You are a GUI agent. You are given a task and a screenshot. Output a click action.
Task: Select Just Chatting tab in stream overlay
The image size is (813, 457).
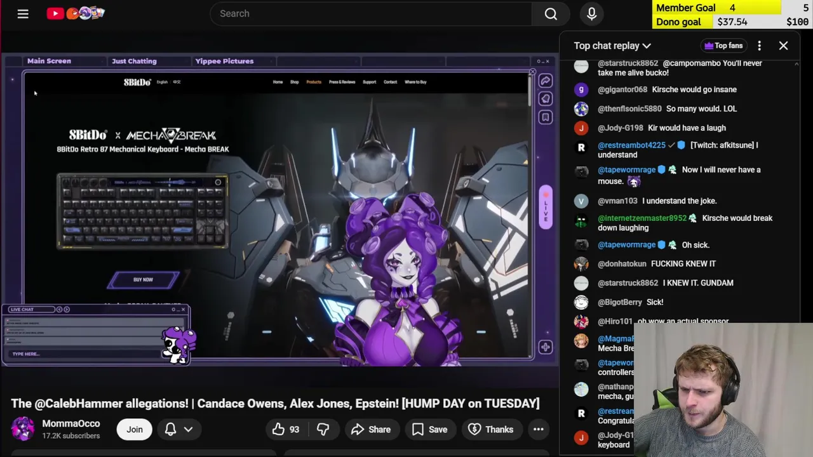point(134,61)
